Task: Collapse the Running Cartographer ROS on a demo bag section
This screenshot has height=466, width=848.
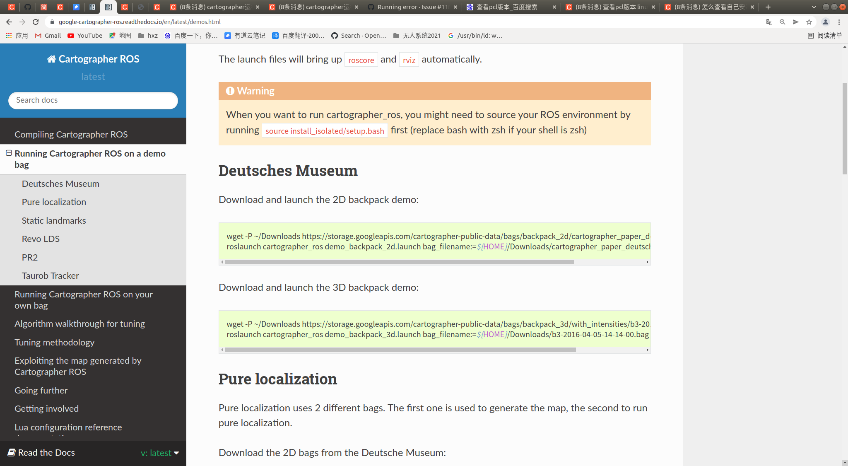Action: coord(8,153)
